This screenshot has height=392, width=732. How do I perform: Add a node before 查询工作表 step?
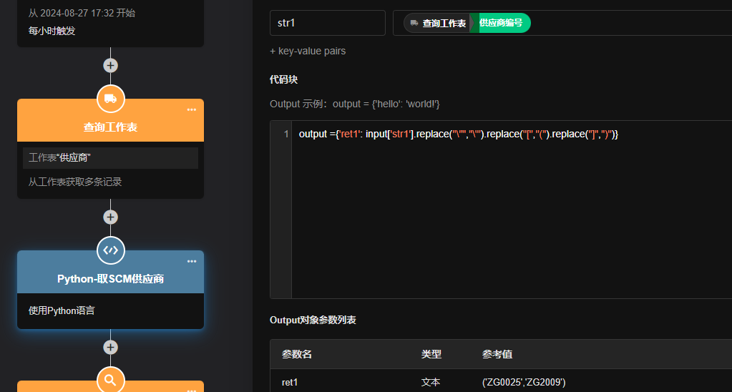coord(110,65)
